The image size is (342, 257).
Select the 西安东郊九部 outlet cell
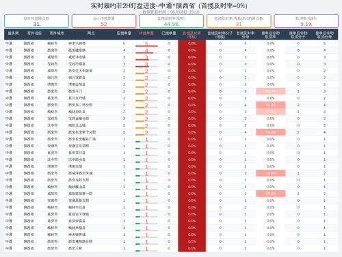(x=79, y=180)
